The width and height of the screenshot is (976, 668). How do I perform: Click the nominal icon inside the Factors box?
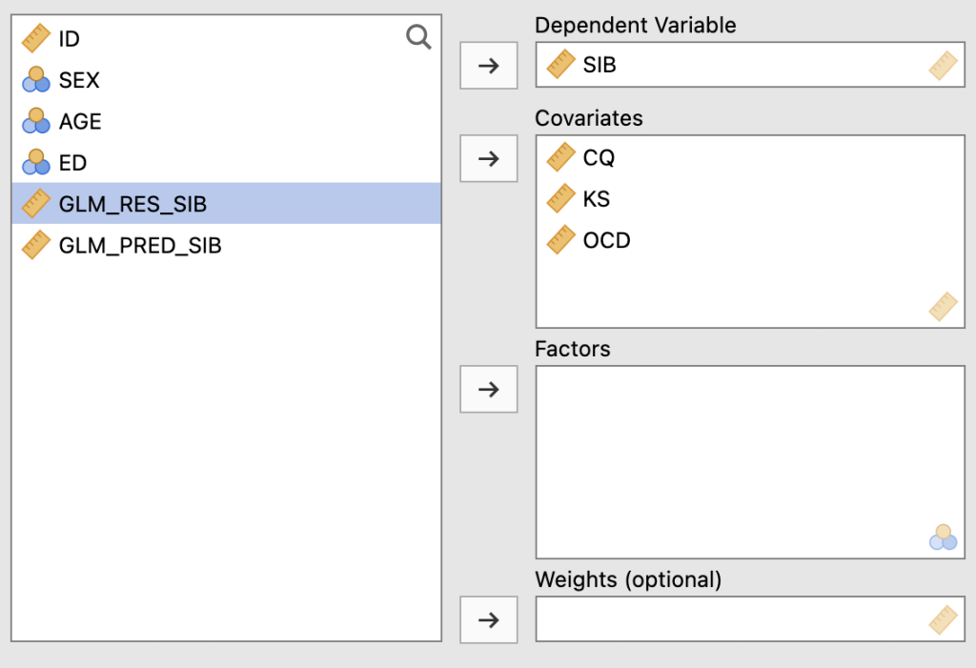tap(942, 538)
